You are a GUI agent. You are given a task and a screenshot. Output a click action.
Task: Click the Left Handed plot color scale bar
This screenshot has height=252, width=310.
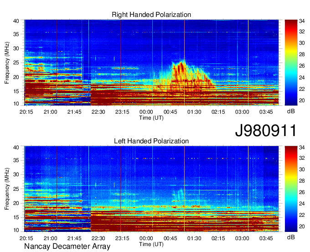(291, 189)
